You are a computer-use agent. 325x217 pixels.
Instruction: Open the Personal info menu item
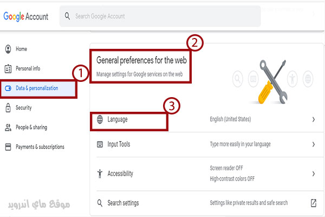point(28,68)
